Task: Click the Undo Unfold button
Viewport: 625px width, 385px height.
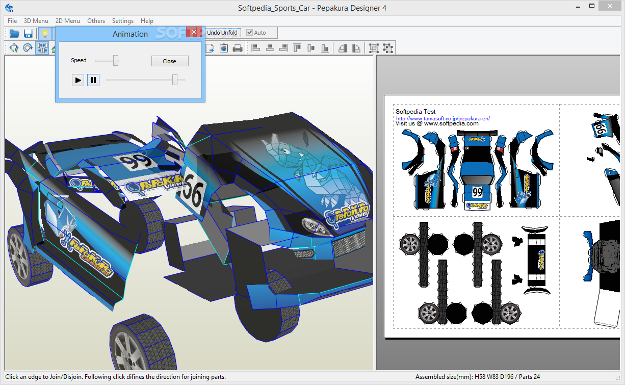Action: pos(222,33)
